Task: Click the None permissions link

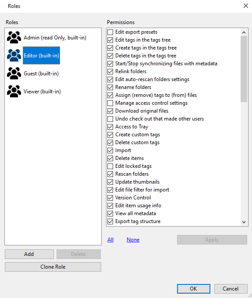Action: click(133, 240)
